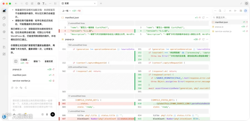Click the 查看变更 button

49,61
